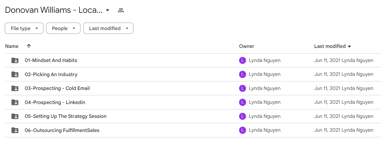Click the purple avatar in 05-Setting Up row

click(x=242, y=116)
